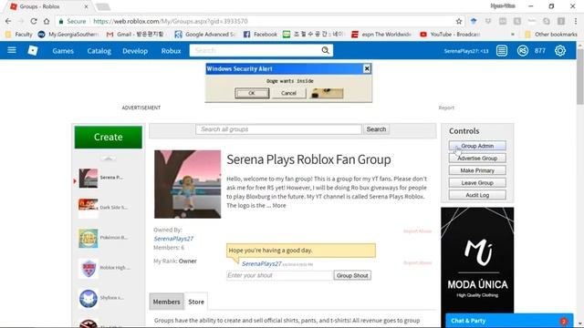Open the Group Admin control
The image size is (584, 328).
tap(477, 146)
